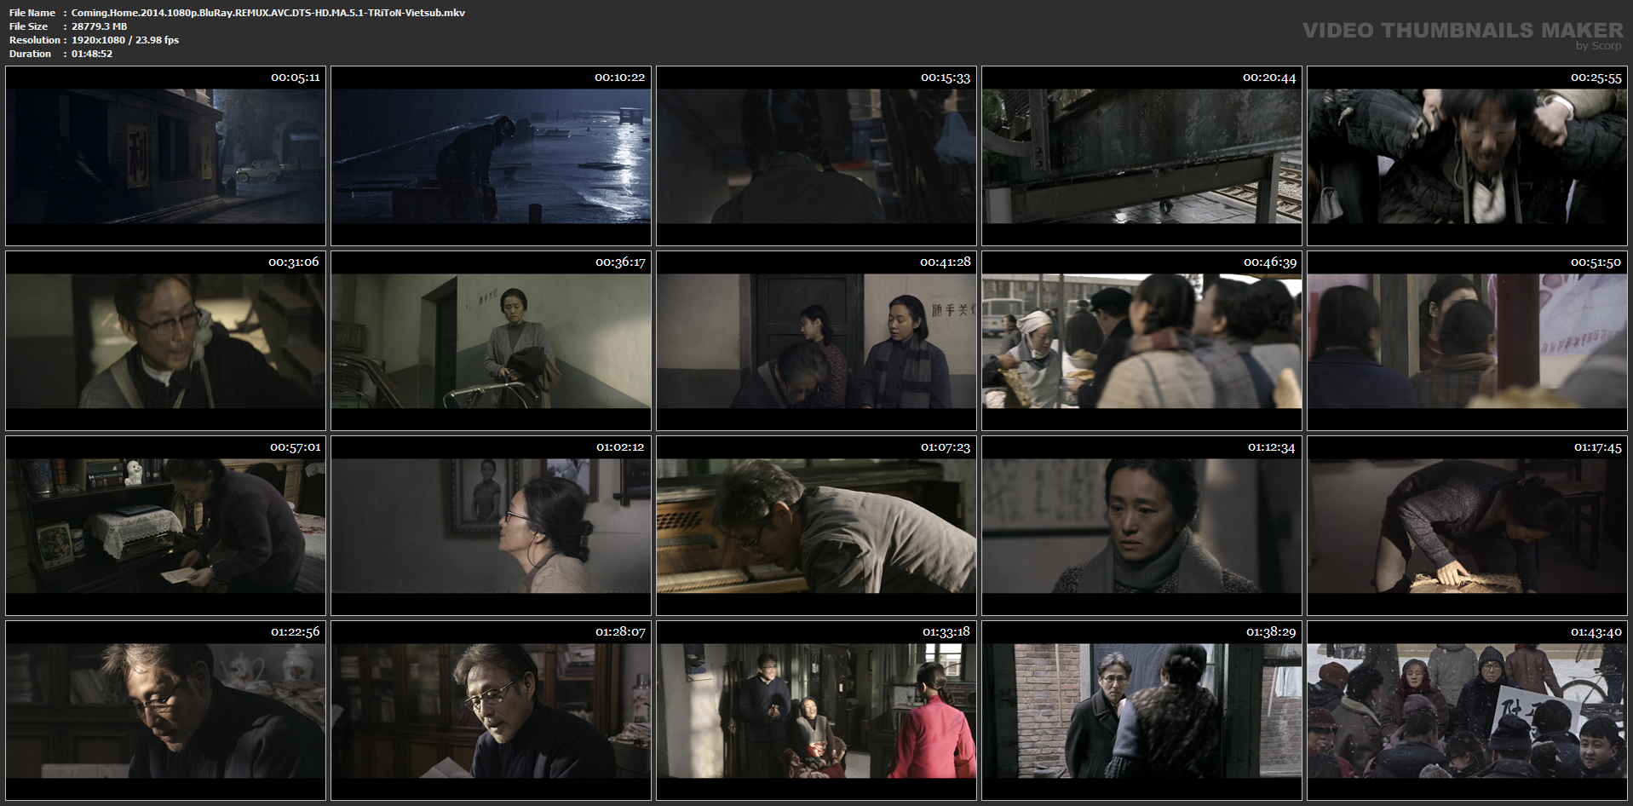
Task: Select the 01:43:40 snowy crowd thumbnail
Action: coord(1467,711)
